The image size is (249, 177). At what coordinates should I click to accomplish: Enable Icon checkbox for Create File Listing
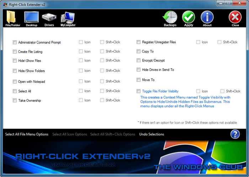point(81,52)
